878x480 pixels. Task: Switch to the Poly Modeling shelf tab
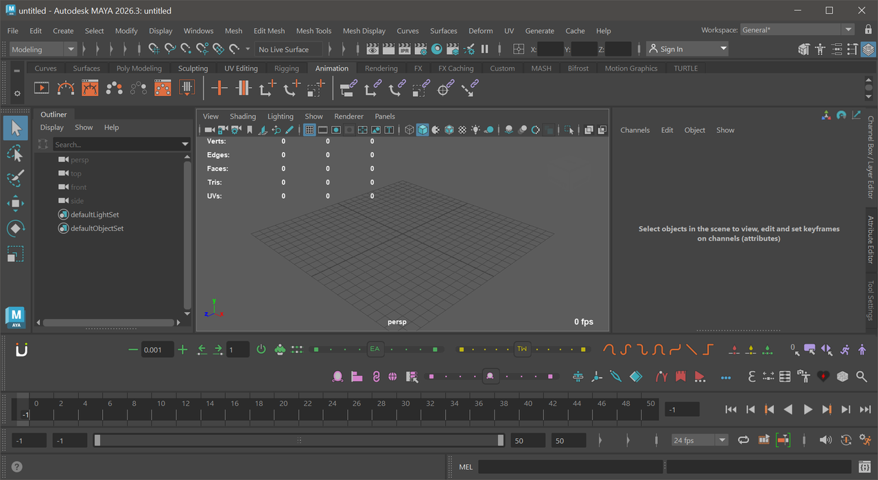point(139,69)
